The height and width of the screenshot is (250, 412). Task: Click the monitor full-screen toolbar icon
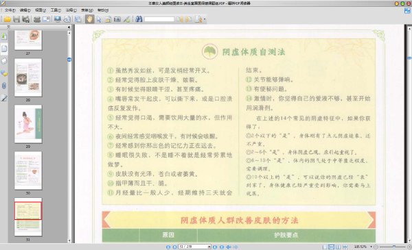(58, 19)
